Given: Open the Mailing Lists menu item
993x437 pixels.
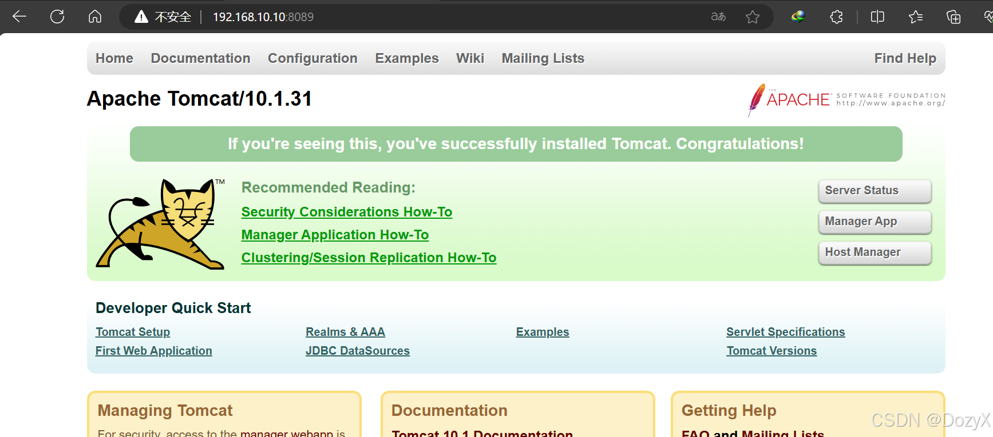Looking at the screenshot, I should 543,58.
